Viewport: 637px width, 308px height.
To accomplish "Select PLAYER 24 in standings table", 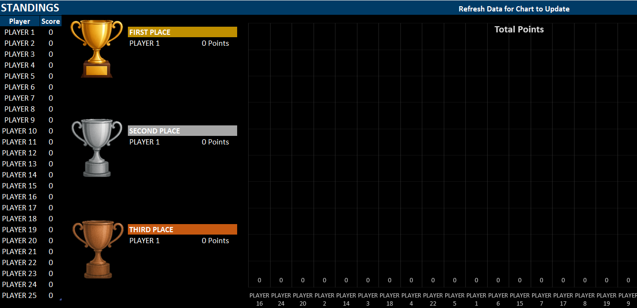I will (x=20, y=285).
